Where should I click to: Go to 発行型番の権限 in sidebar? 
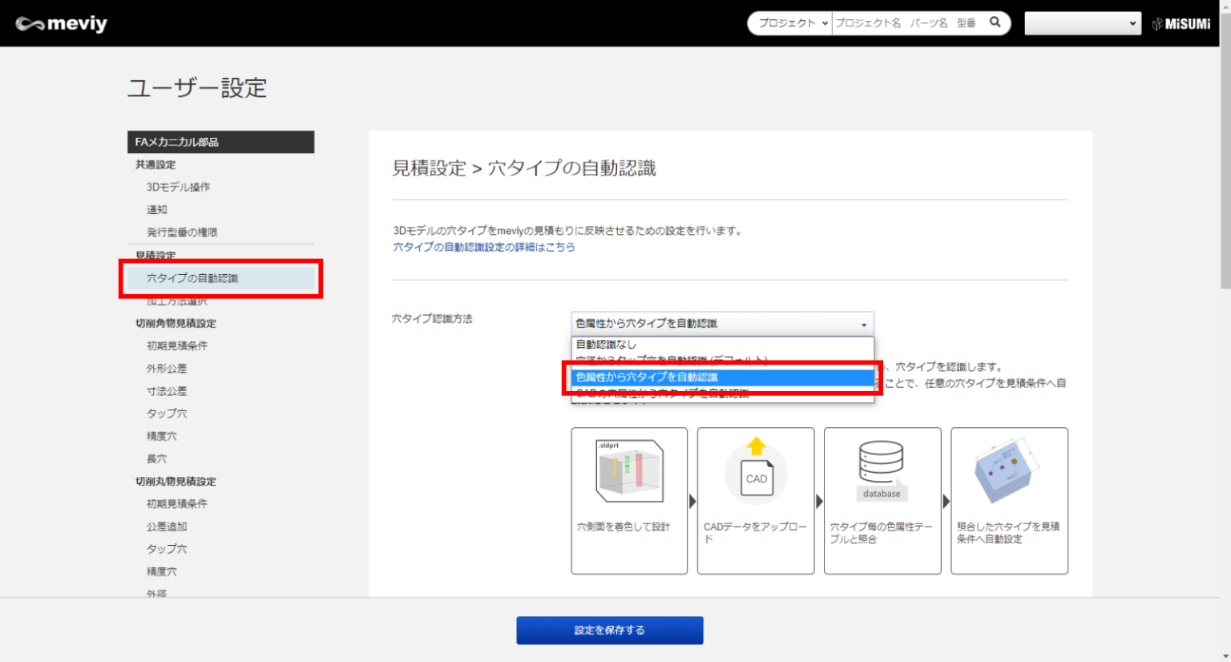coord(182,232)
